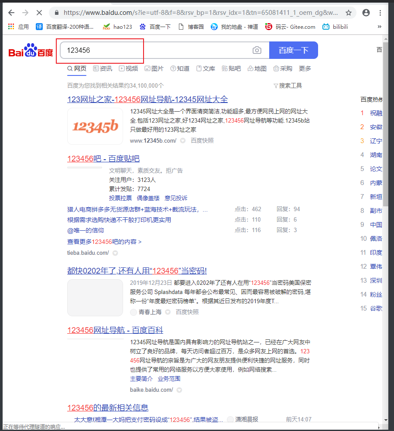The width and height of the screenshot is (394, 431).
Task: Open 百度快照 for the 青春上海 result
Action: pos(187,312)
